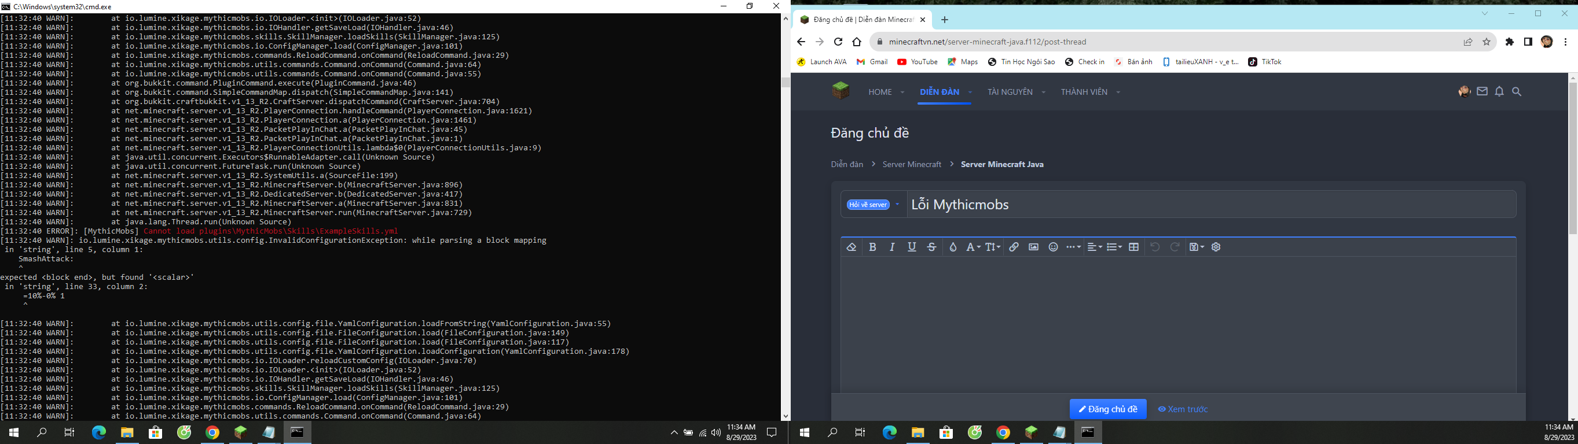Expand more editor options ellipsis

[1073, 247]
